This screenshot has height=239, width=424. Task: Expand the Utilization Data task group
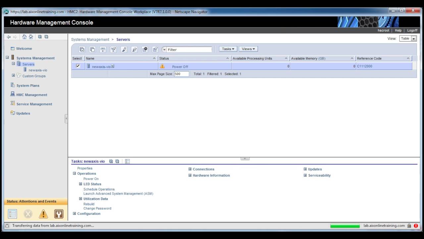coord(80,199)
